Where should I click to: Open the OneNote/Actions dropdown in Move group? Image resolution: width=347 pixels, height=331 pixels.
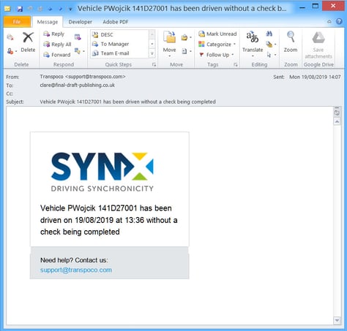(186, 51)
